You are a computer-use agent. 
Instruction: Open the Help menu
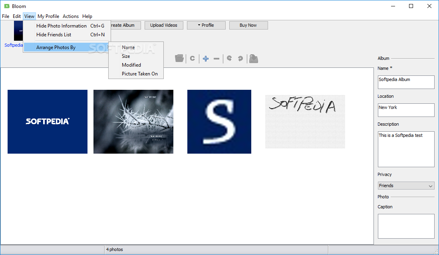[87, 16]
